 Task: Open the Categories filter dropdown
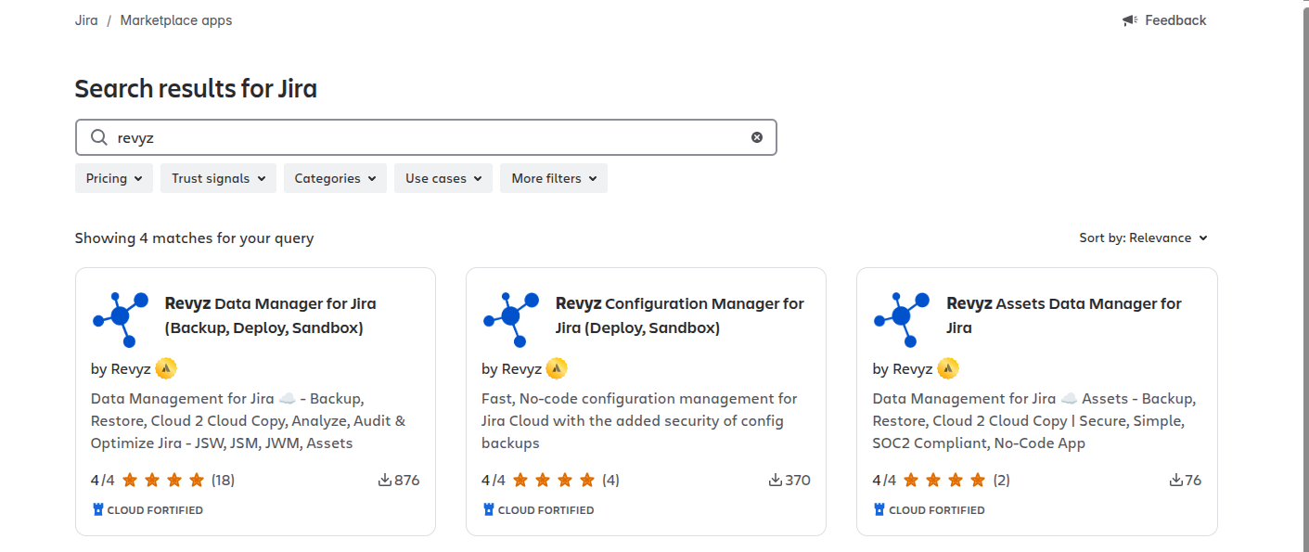(x=335, y=178)
